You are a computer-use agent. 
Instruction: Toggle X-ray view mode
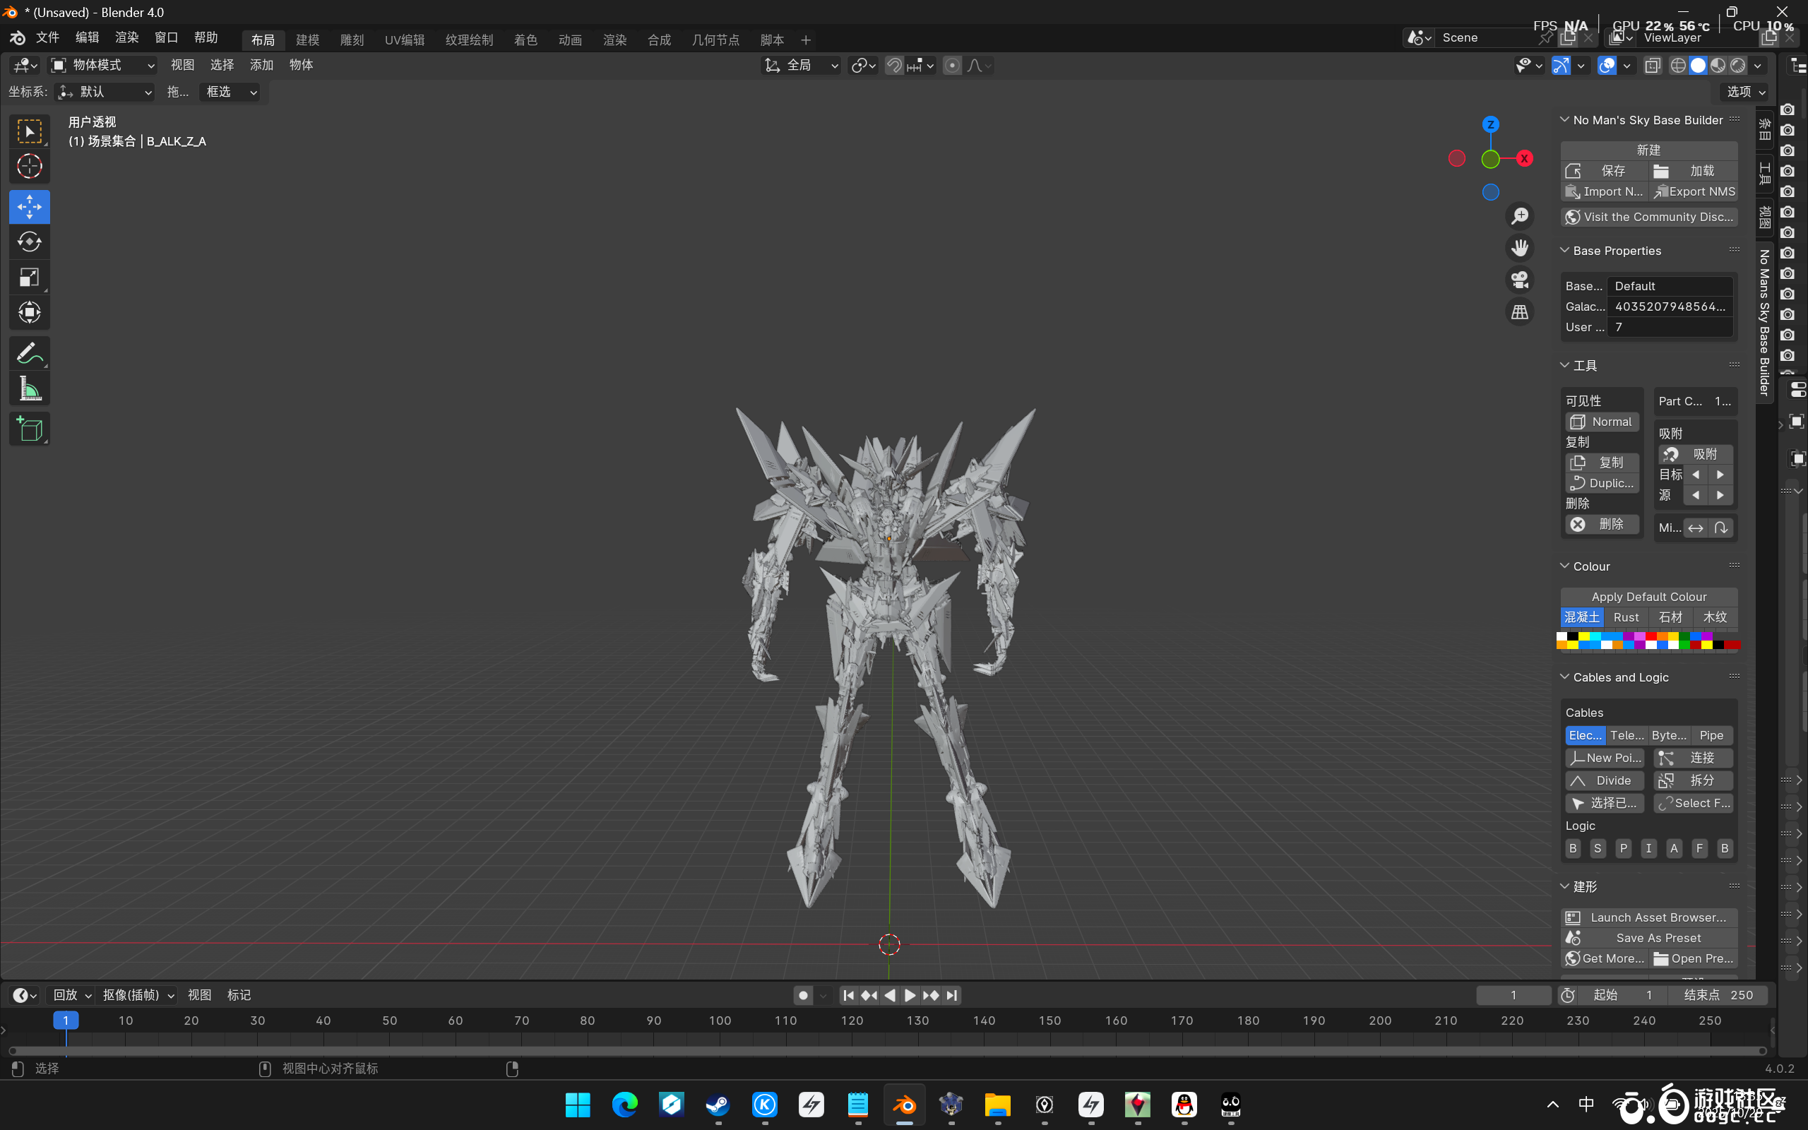tap(1653, 66)
